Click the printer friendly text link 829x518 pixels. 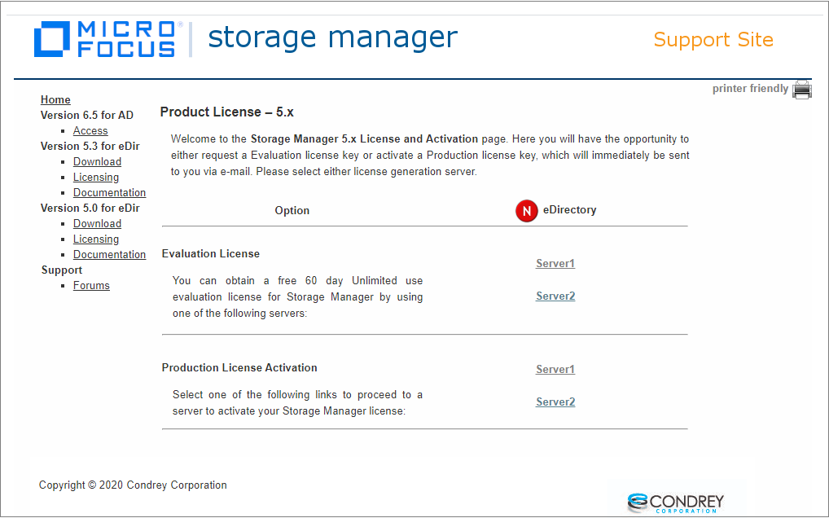pyautogui.click(x=750, y=89)
